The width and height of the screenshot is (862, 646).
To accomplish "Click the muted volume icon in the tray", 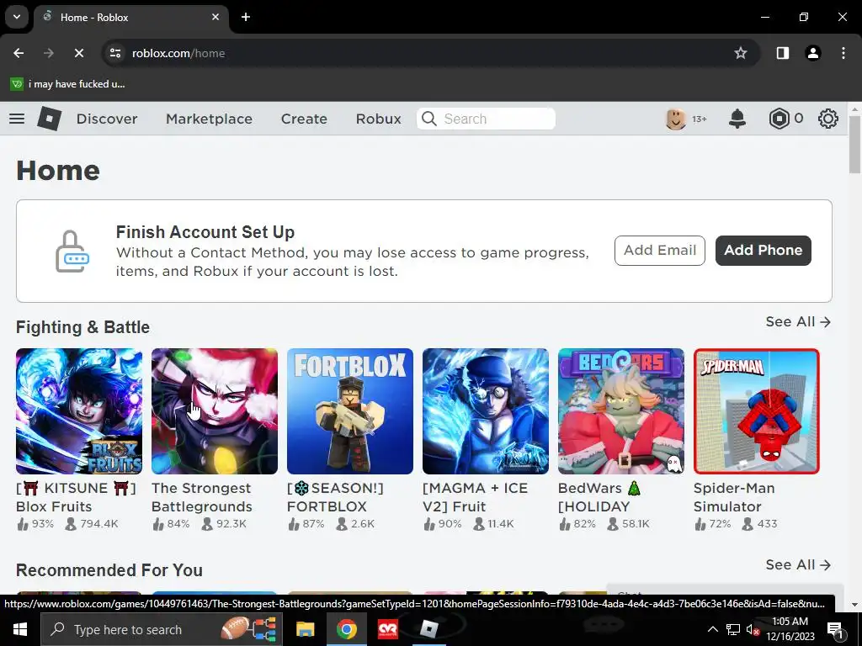I will click(x=752, y=629).
